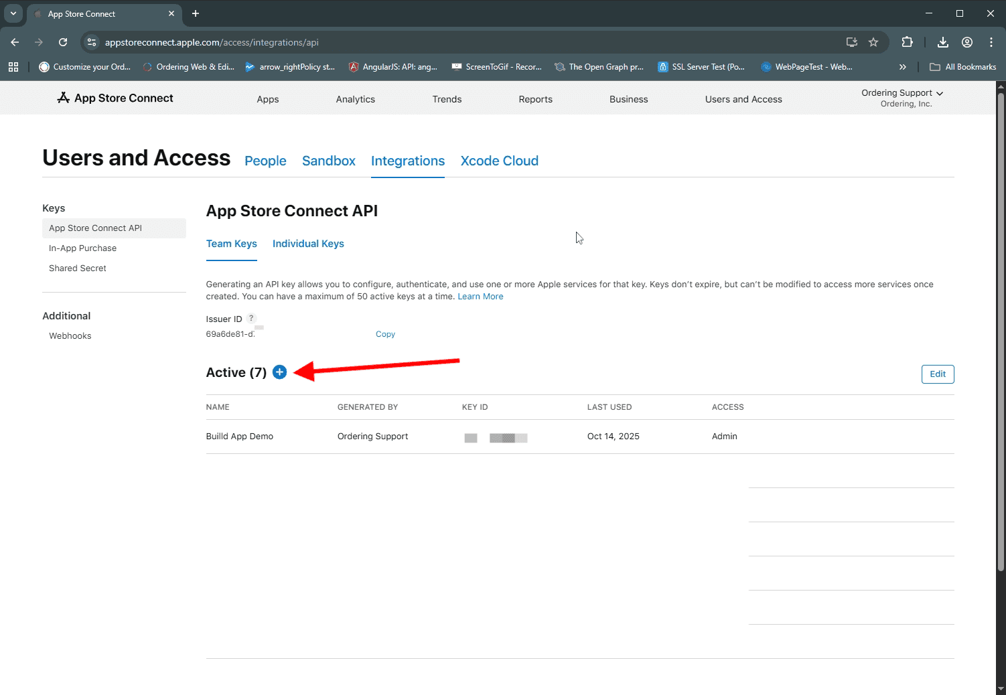This screenshot has height=695, width=1006.
Task: Click the Buiild App Demo key name
Action: click(240, 437)
